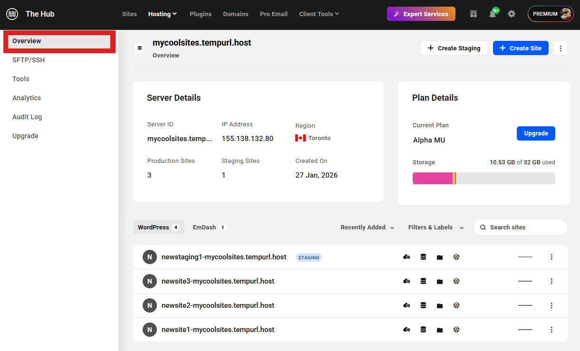Screen dimensions: 580x351
Task: Open file manager folder icon for newsite3-mycoolsites
Action: point(440,282)
